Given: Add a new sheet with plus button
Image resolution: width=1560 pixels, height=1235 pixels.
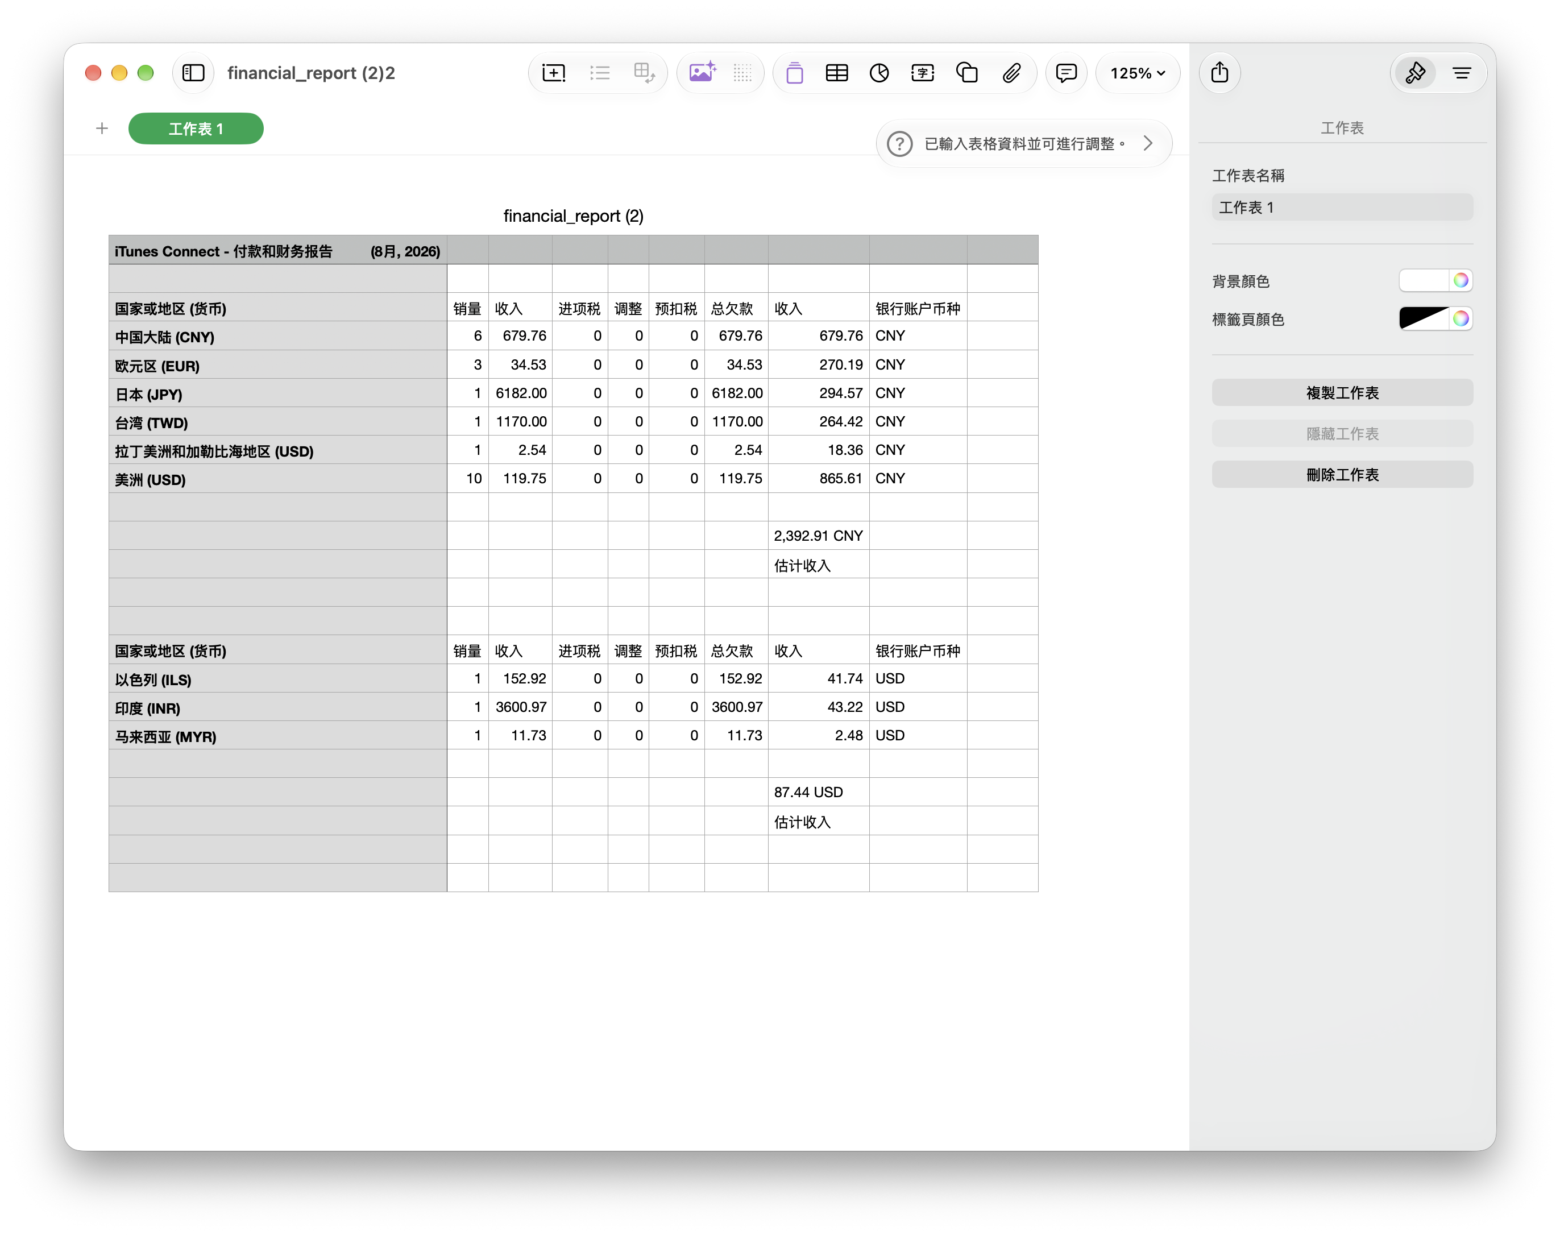Looking at the screenshot, I should point(102,129).
